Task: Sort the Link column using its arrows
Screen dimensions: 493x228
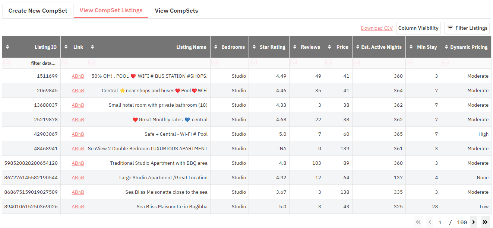Action: (66, 47)
